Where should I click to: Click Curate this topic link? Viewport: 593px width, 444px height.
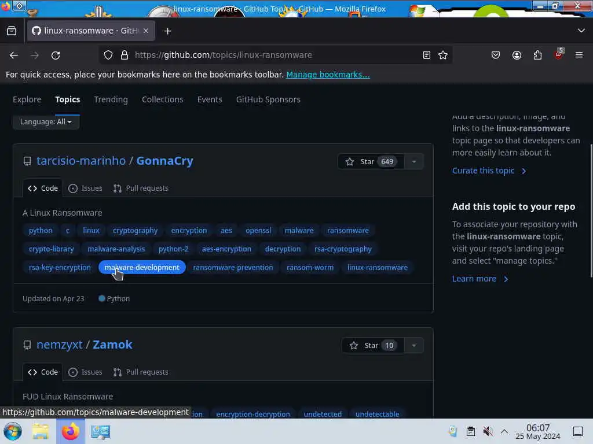[x=489, y=171]
